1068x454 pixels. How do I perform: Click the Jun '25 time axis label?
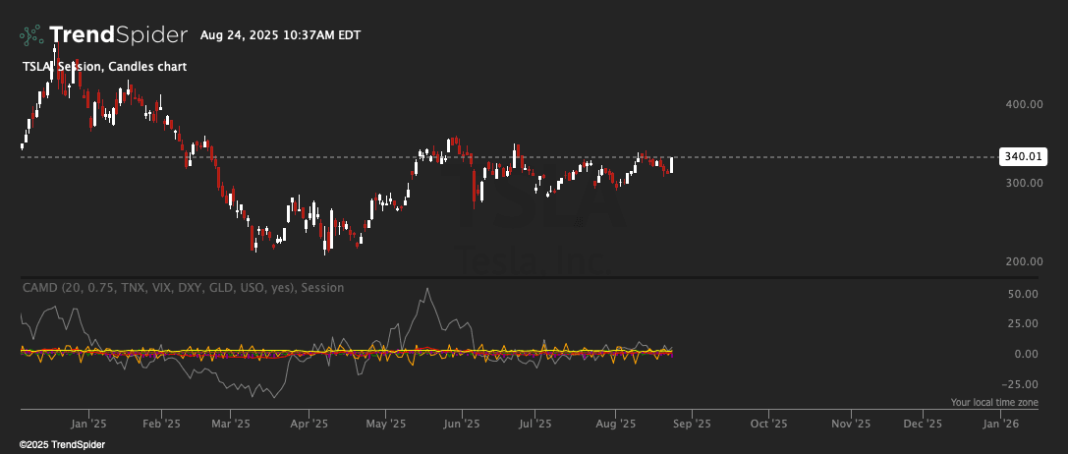(x=462, y=424)
